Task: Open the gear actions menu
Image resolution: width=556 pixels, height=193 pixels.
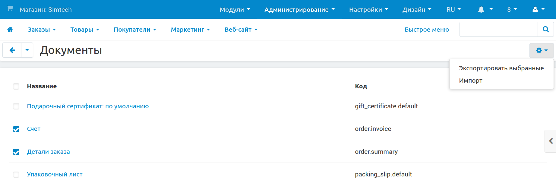Action: [x=542, y=50]
